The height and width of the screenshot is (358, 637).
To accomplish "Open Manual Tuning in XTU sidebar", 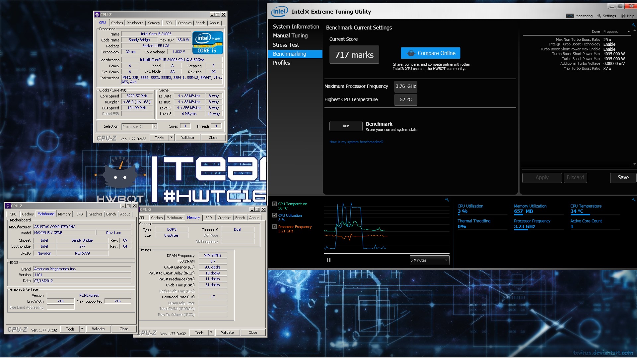I will (290, 35).
